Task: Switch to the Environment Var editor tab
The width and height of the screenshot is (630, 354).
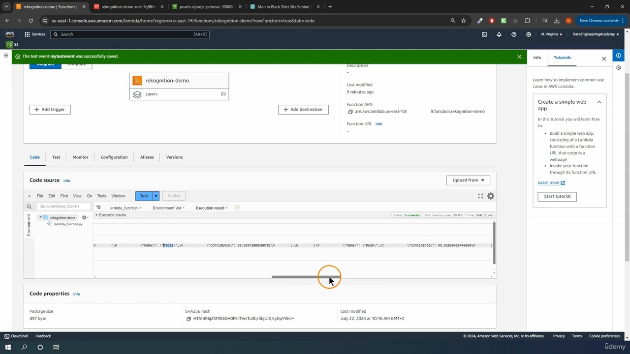Action: pyautogui.click(x=167, y=208)
